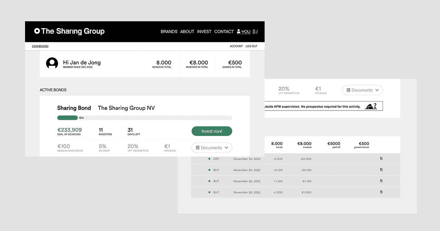Image resolution: width=440 pixels, height=231 pixels.
Task: Click the €233,909 raised amount
Action: coord(69,130)
